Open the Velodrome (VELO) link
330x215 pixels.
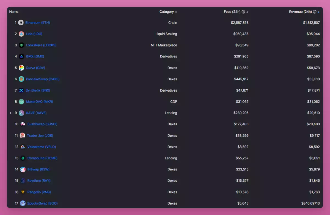click(42, 147)
